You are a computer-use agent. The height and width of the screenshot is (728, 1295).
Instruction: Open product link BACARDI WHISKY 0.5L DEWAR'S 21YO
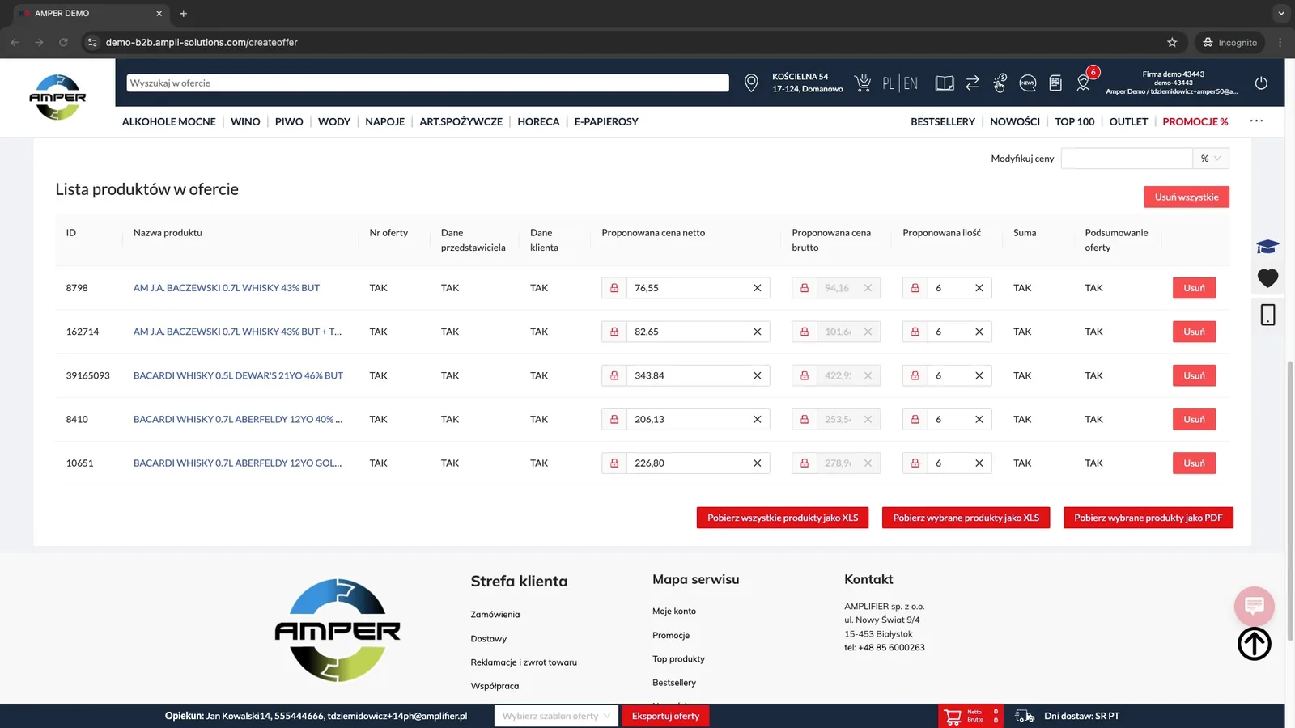238,375
